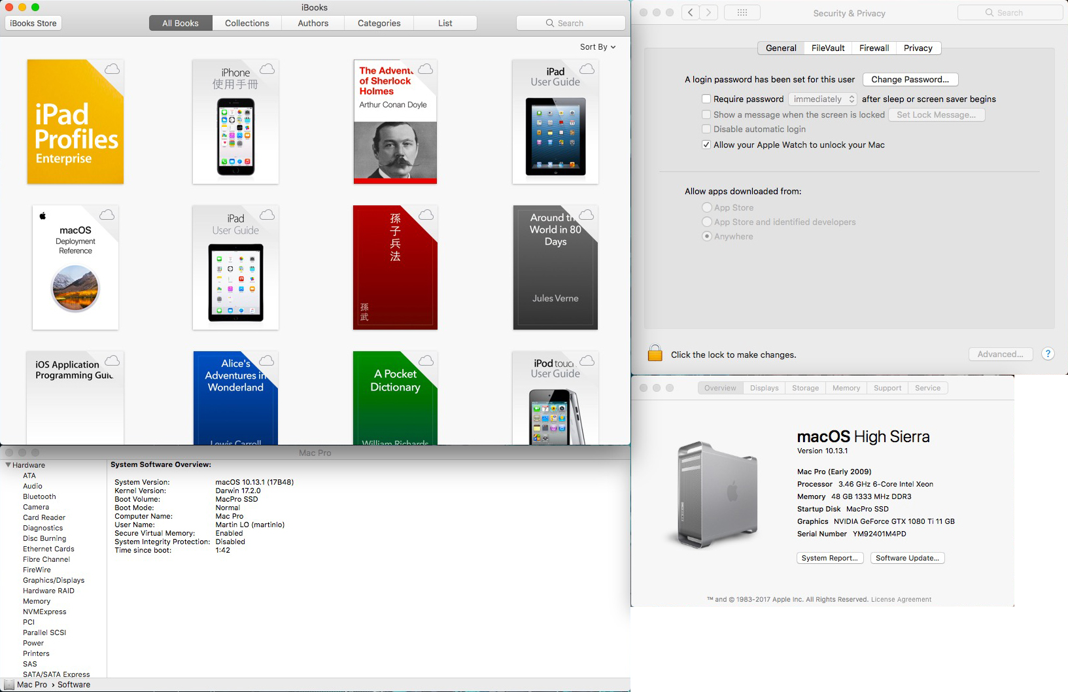Click cloud icon on macOS Deployment Reference
Screen dimensions: 1068x692
pyautogui.click(x=107, y=215)
